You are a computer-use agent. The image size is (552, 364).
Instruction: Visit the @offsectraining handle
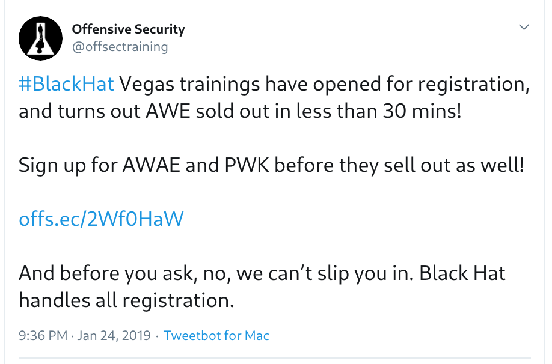[x=120, y=46]
